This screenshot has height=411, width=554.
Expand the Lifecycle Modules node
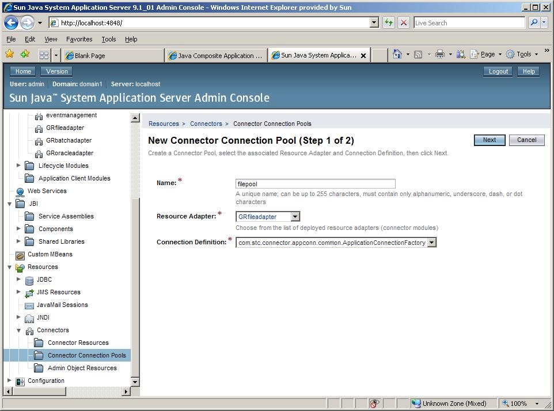tap(18, 165)
